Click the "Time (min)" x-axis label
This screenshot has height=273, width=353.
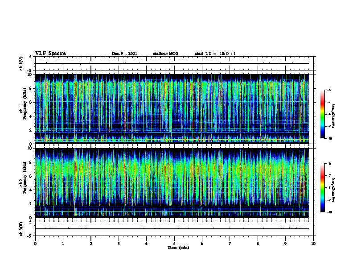point(178,248)
